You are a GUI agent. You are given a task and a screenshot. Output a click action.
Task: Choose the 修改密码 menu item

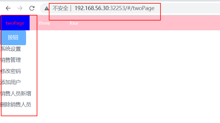point(11,71)
